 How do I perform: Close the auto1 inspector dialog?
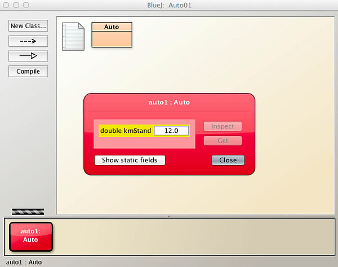tap(228, 160)
